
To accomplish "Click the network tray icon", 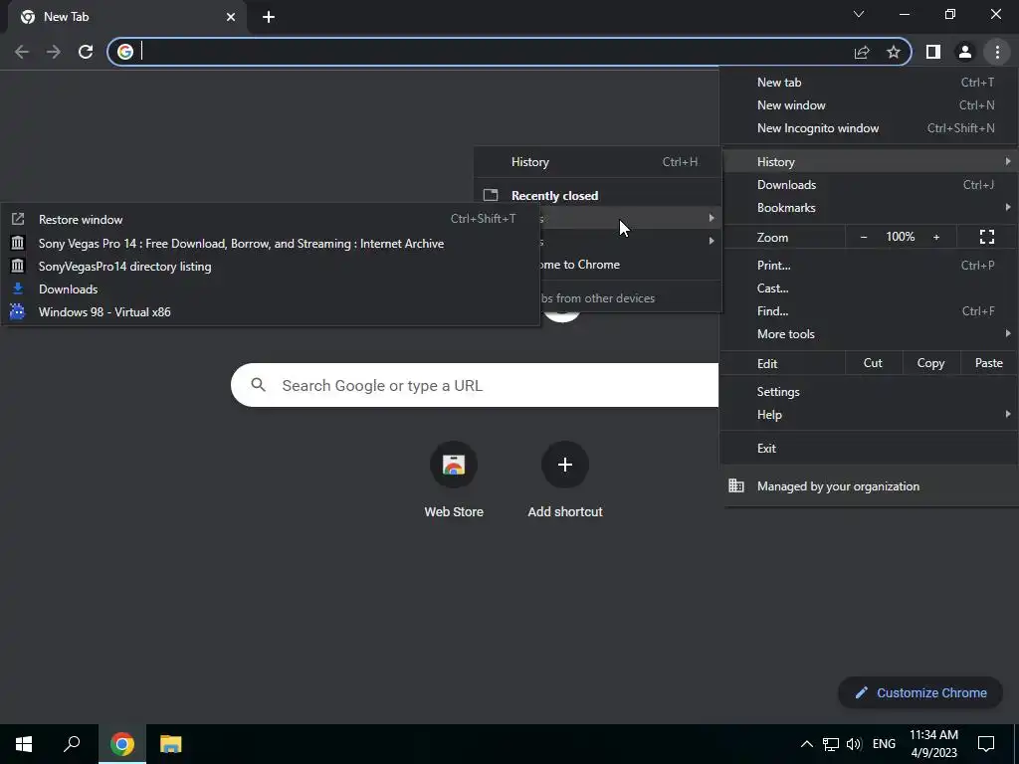I will point(831,744).
